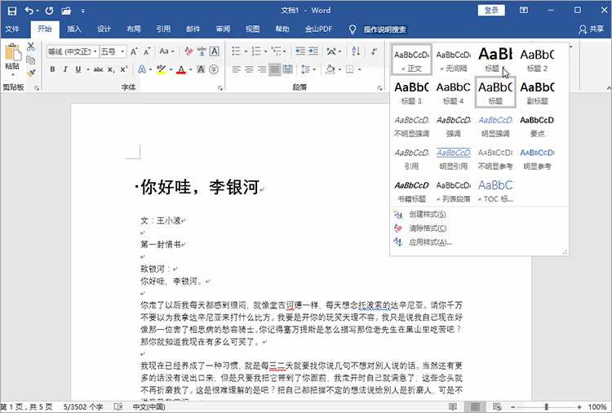The image size is (612, 413).
Task: Click the text effects A icon
Action: pyautogui.click(x=142, y=69)
